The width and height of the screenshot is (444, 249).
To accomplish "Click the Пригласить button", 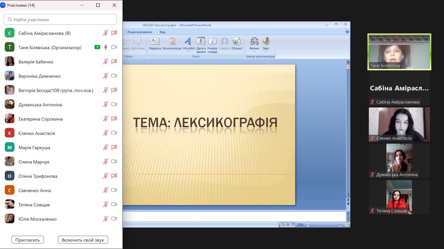I will pyautogui.click(x=27, y=240).
